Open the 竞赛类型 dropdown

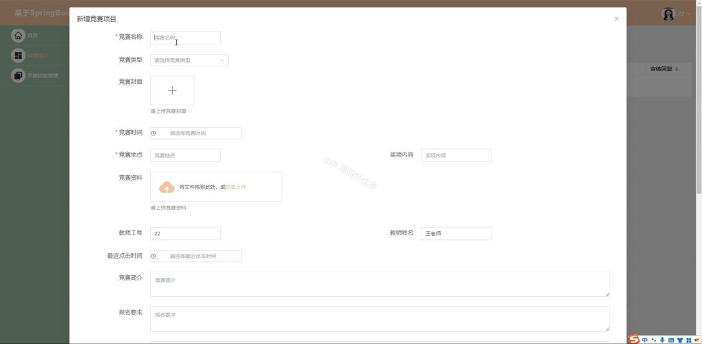click(189, 60)
